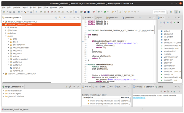This screenshot has width=184, height=113.
Task: Click testDAC() in the Outline list
Action: point(171,80)
